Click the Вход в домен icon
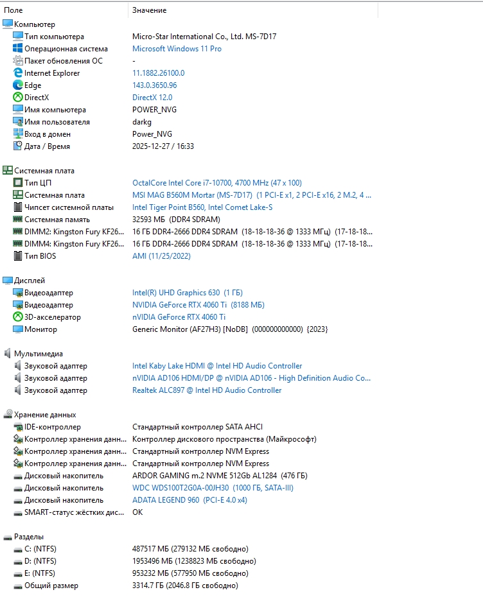 (x=17, y=134)
